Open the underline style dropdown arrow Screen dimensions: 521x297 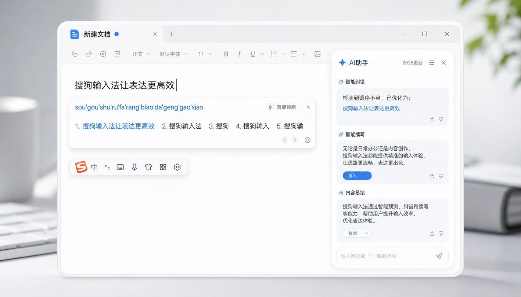pyautogui.click(x=262, y=54)
